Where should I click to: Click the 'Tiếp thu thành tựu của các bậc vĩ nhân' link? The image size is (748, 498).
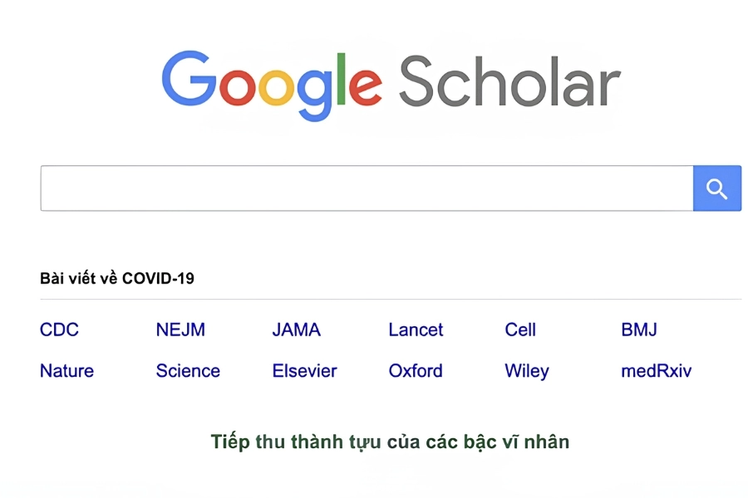tap(390, 442)
